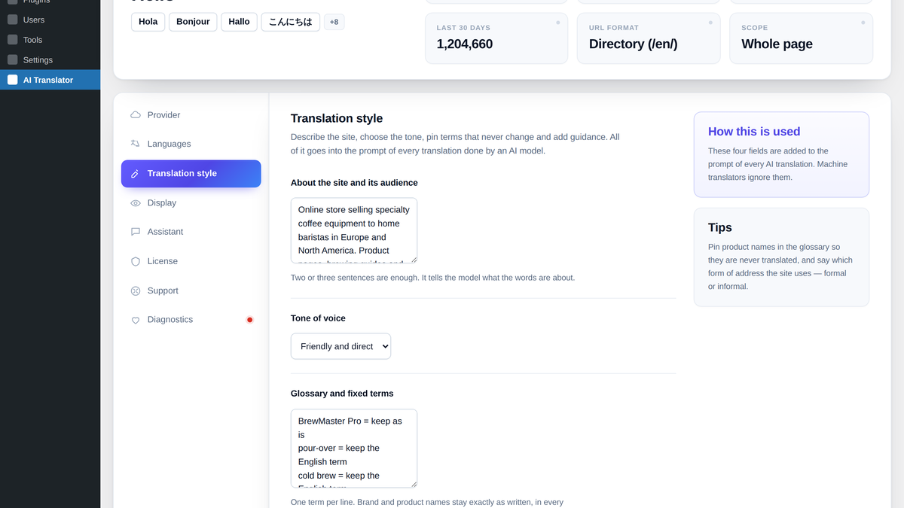Click the How this is used heading
The width and height of the screenshot is (904, 508).
(x=754, y=132)
